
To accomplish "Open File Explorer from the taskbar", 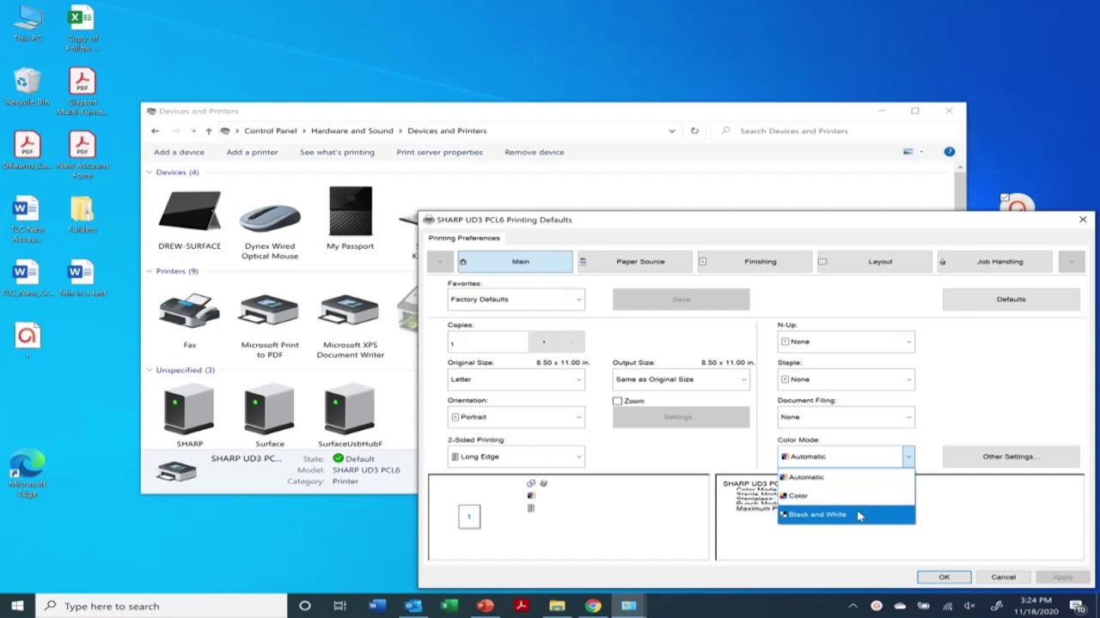I will pyautogui.click(x=557, y=606).
